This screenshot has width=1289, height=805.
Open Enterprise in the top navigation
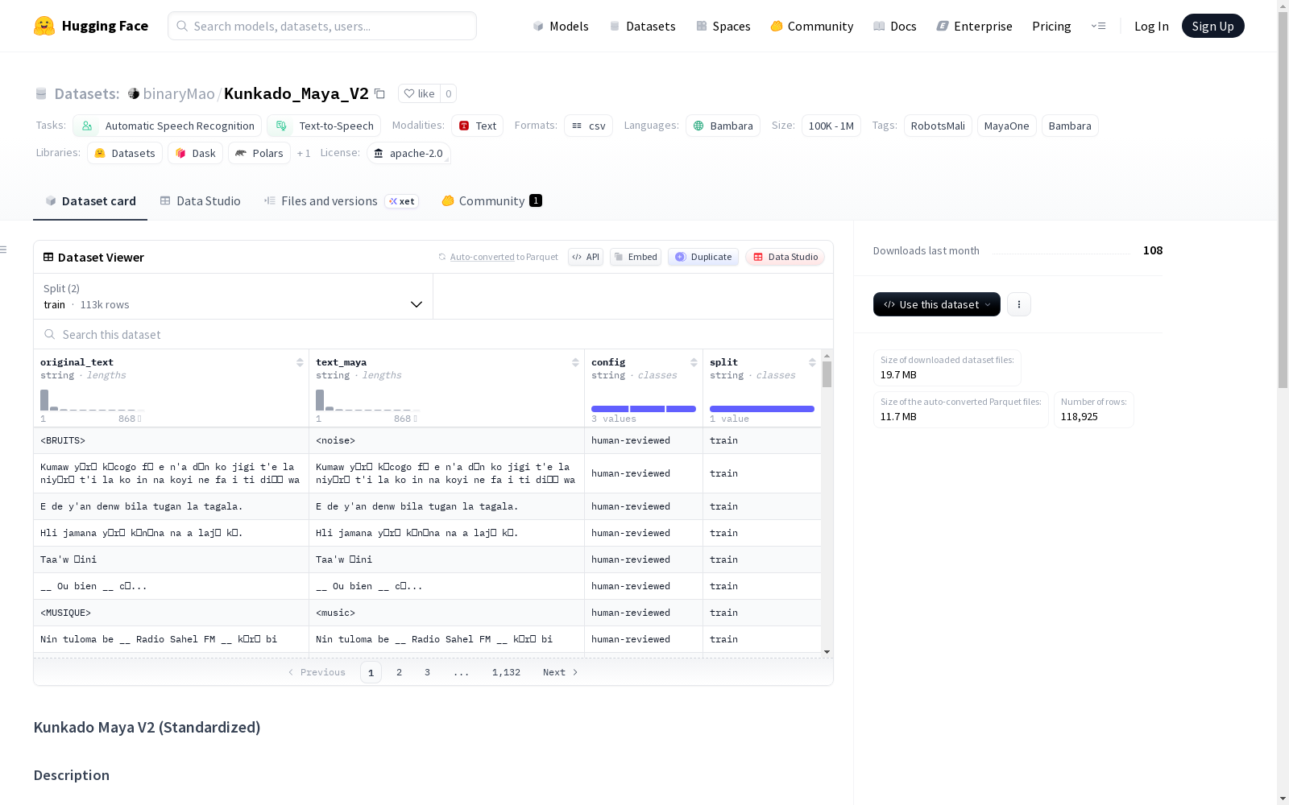[x=975, y=26]
